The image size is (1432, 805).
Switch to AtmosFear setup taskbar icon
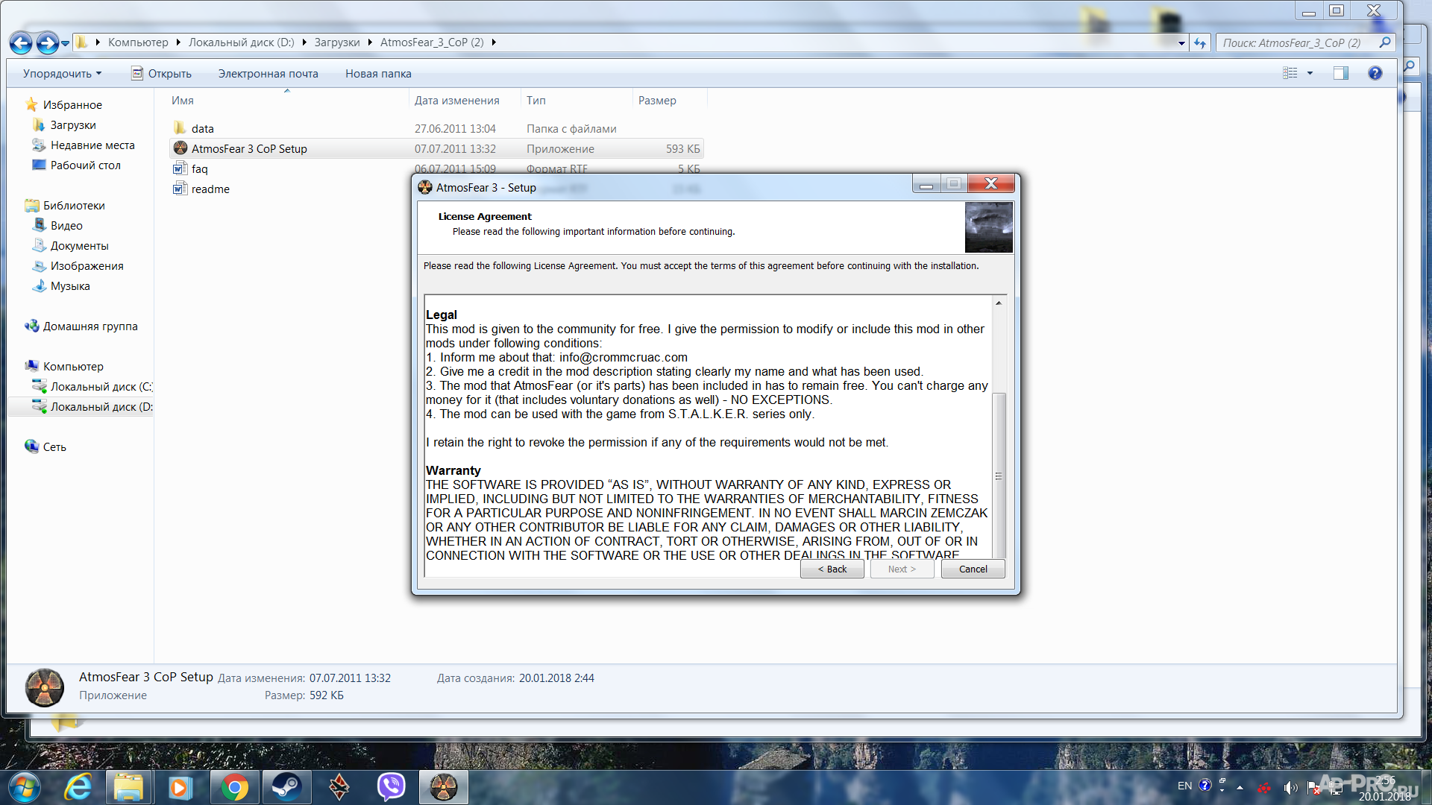pos(444,787)
